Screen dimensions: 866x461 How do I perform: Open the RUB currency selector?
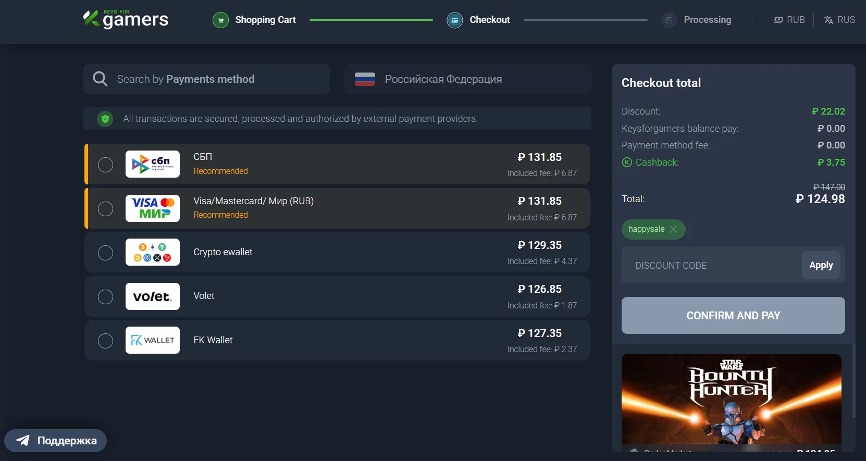[789, 20]
